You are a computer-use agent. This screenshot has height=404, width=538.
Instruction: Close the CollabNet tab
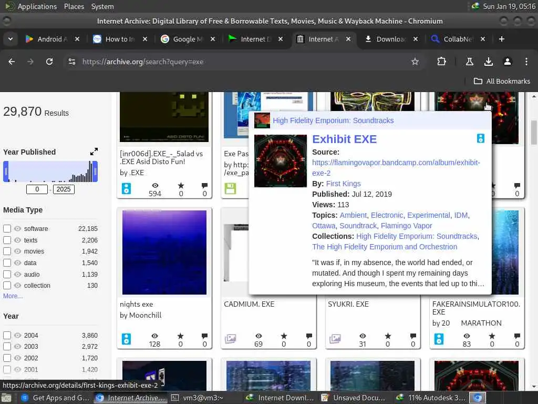pyautogui.click(x=483, y=39)
